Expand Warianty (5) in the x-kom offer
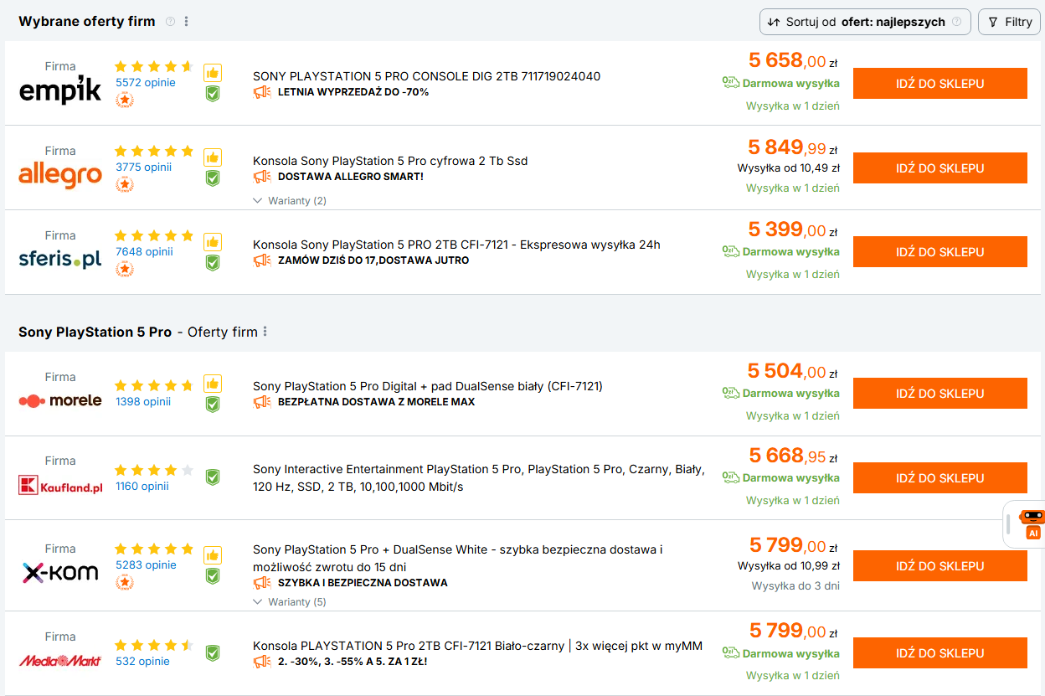The height and width of the screenshot is (696, 1045). coord(290,602)
